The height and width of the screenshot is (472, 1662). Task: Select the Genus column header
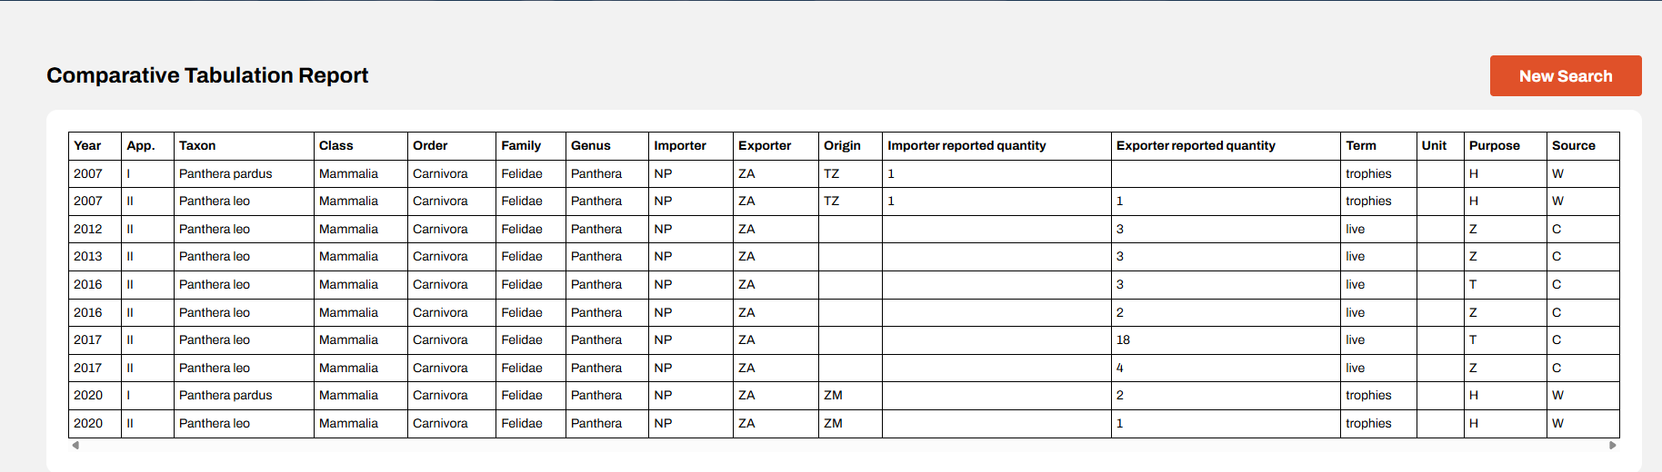[x=607, y=145]
